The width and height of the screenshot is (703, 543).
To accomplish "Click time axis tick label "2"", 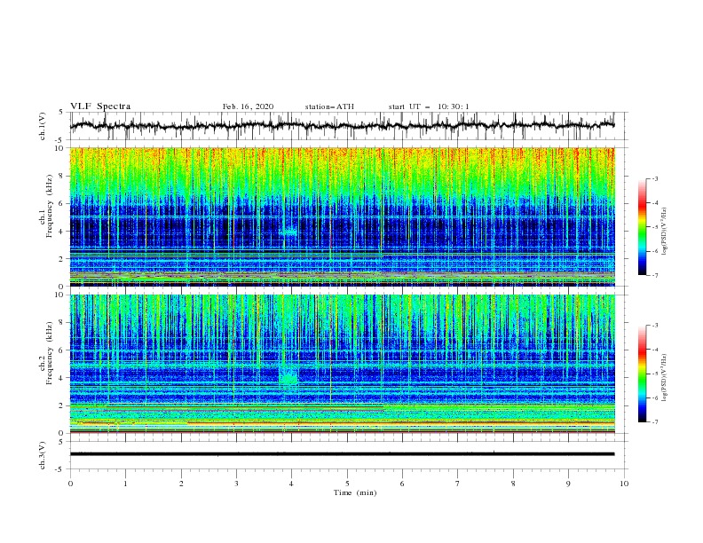I will point(181,484).
